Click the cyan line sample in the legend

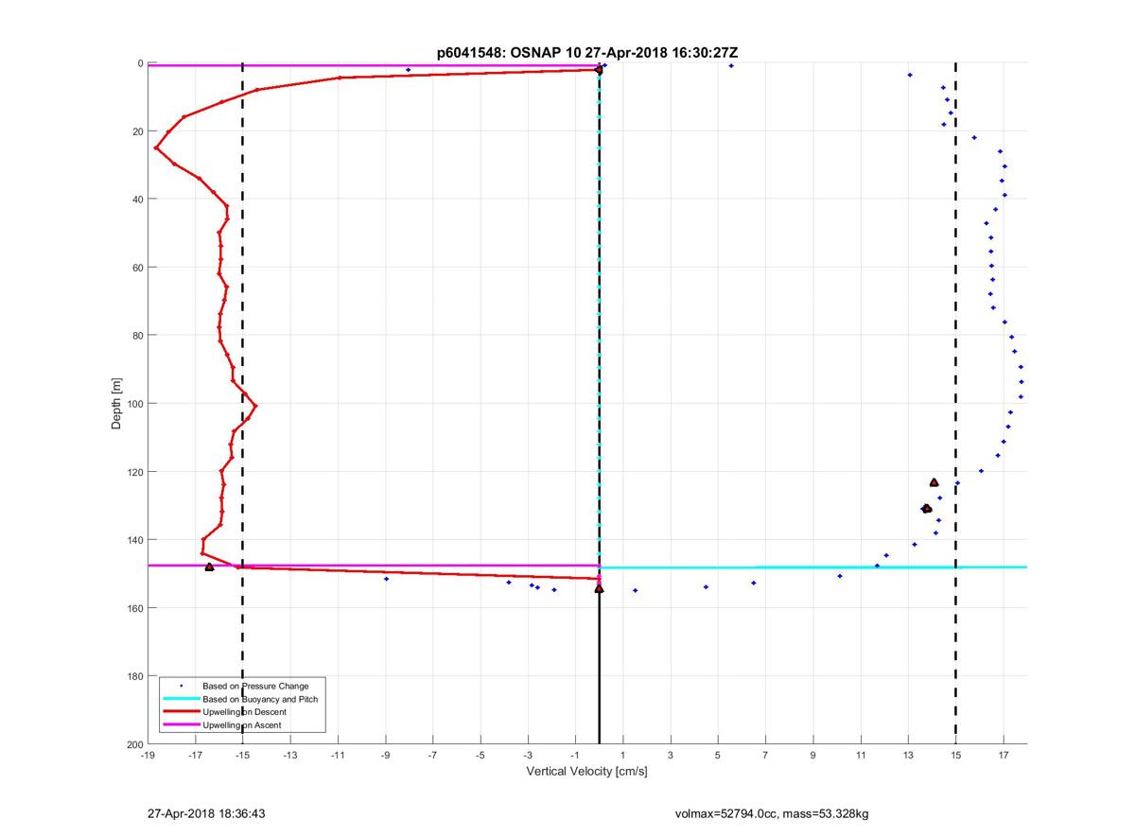[181, 699]
